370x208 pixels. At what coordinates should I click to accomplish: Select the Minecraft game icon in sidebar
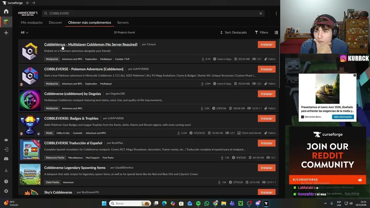[x=6, y=22]
